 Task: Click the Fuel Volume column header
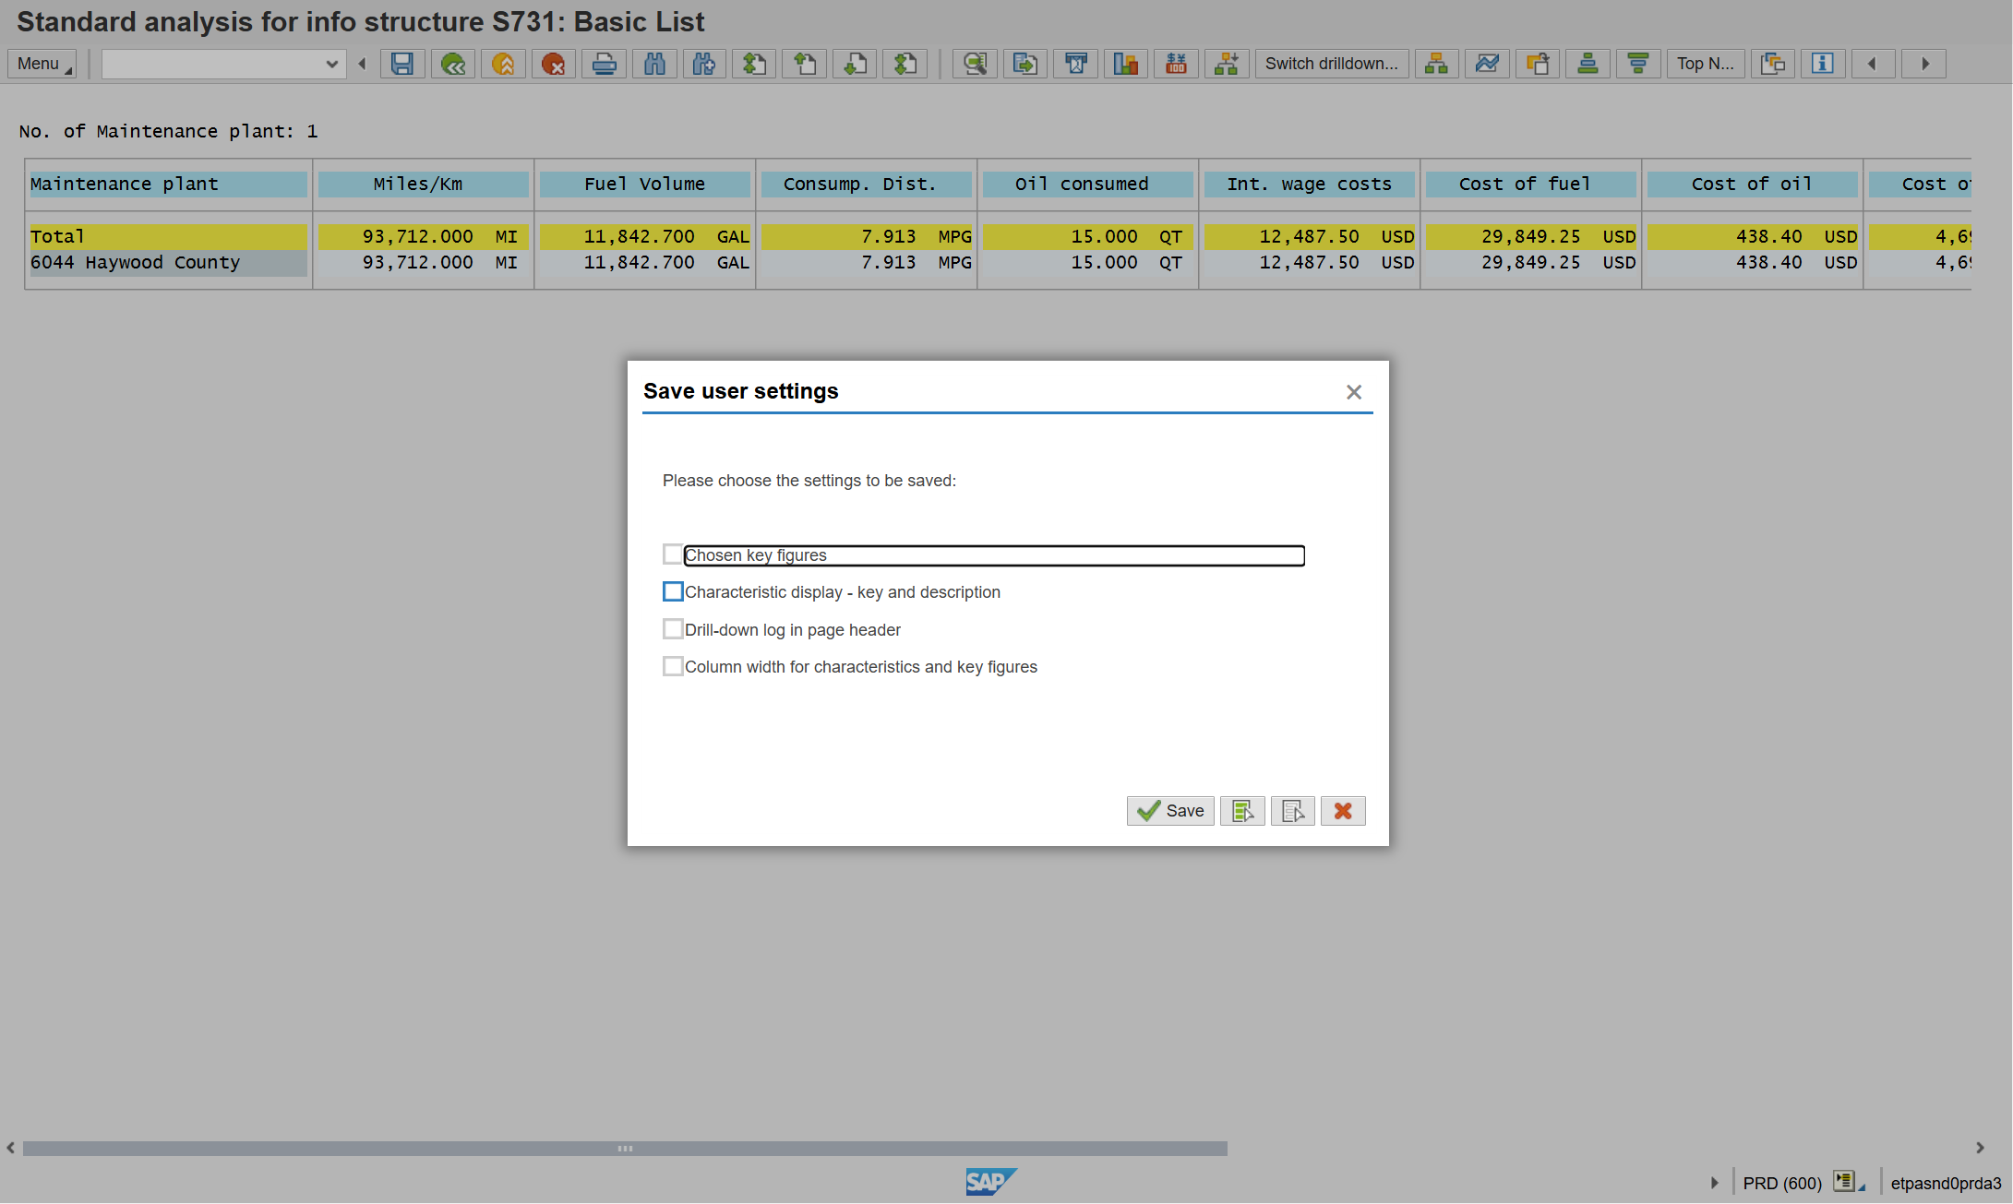(x=645, y=185)
